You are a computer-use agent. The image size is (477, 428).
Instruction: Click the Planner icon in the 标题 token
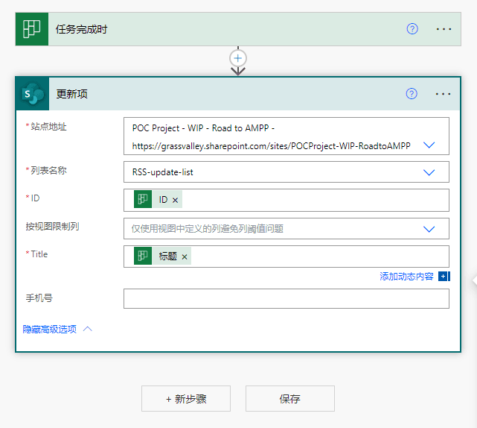[143, 257]
